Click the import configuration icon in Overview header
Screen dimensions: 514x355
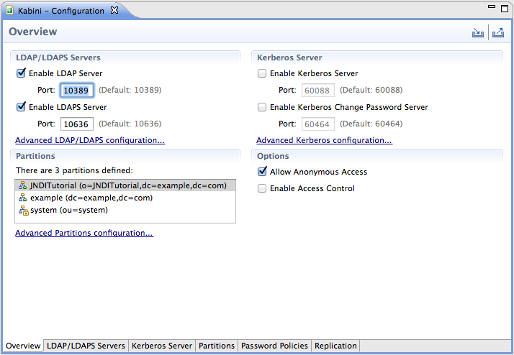[477, 32]
